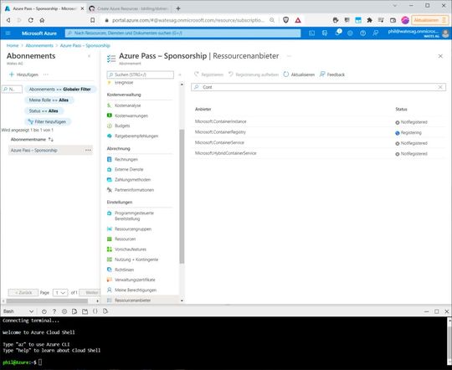The width and height of the screenshot is (452, 370).
Task: Select Microsoft.ContainerInstance row
Action: pyautogui.click(x=319, y=121)
